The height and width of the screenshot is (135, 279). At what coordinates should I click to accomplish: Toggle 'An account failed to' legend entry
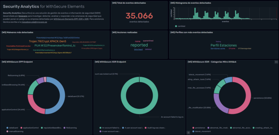(110, 127)
